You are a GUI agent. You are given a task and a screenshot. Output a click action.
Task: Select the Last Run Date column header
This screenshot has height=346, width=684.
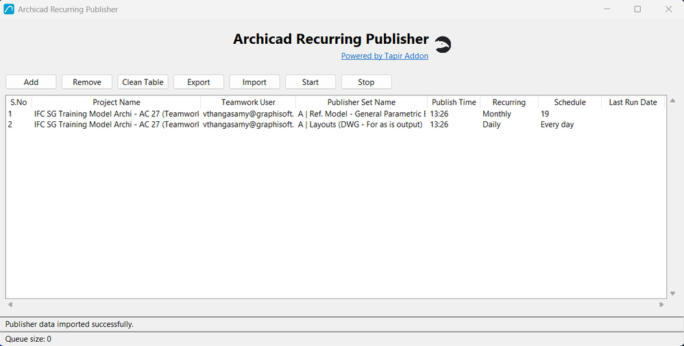[x=633, y=102]
